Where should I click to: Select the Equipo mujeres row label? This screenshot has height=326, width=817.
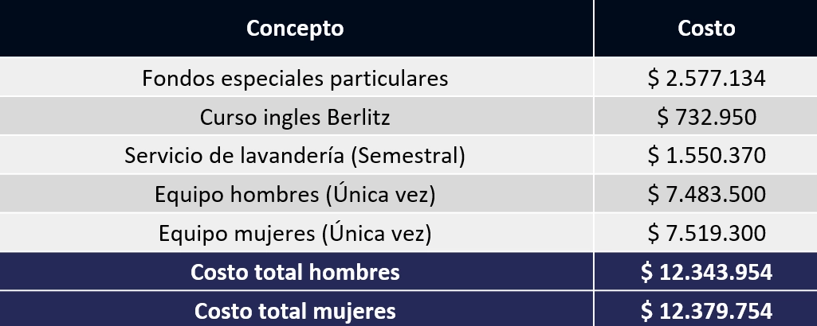pyautogui.click(x=295, y=234)
